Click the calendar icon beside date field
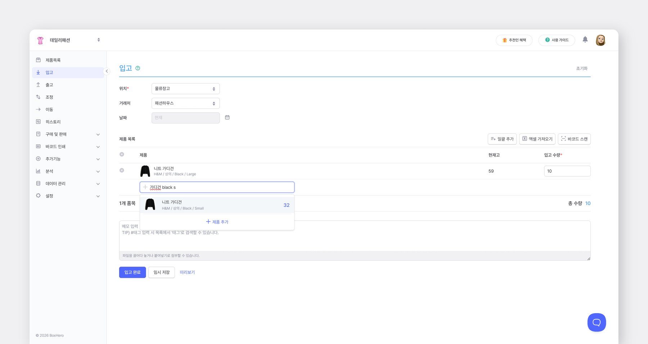Viewport: 648px width, 344px height. coord(227,117)
